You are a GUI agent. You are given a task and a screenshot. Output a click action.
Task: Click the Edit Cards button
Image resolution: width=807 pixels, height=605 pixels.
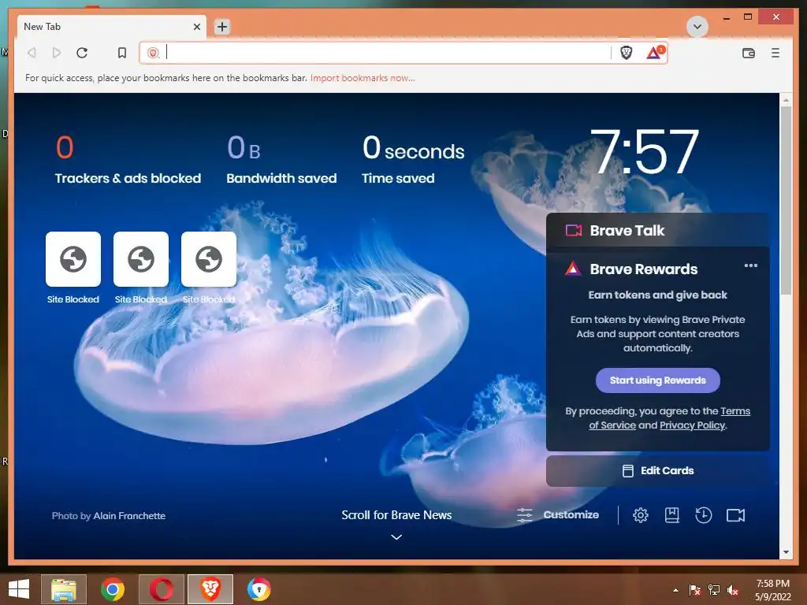[658, 471]
